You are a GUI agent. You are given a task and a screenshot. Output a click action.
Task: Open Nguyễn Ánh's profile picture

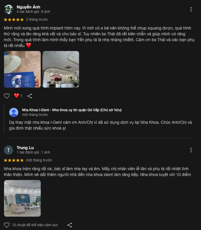point(8,9)
